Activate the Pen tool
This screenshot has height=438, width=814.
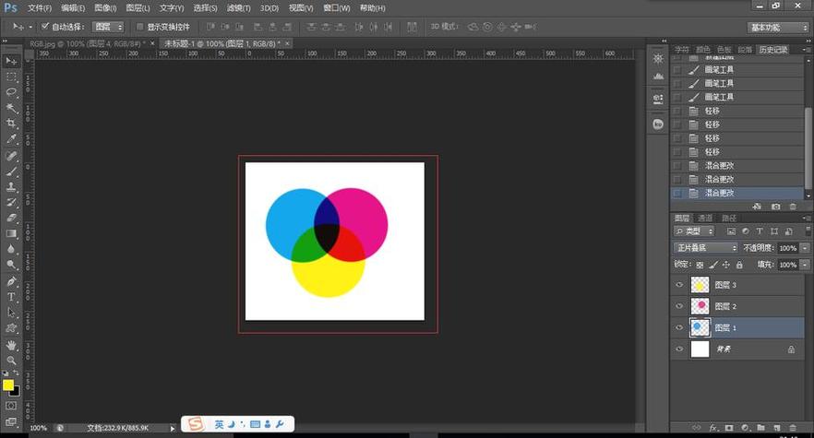pyautogui.click(x=12, y=281)
